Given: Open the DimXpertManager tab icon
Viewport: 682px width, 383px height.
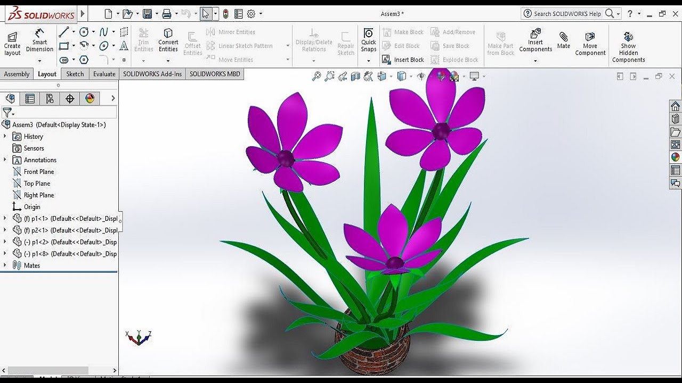Looking at the screenshot, I should point(70,98).
